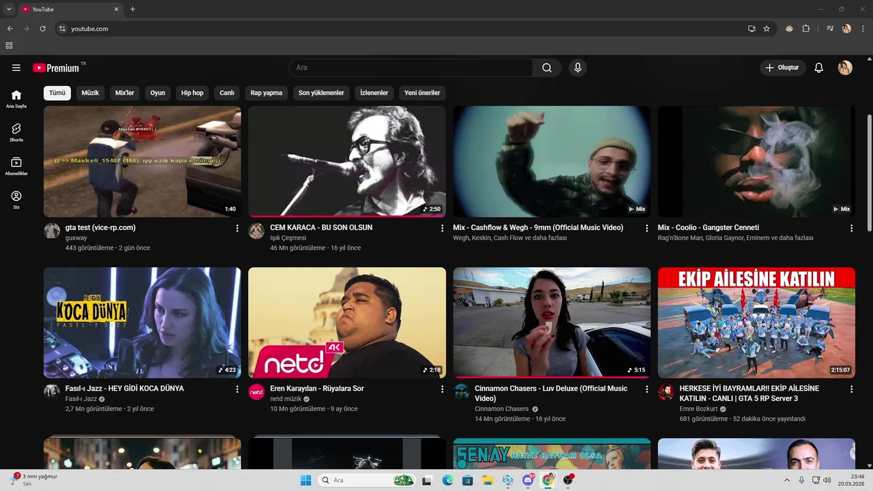Select the Hip hop filter chip

[192, 93]
